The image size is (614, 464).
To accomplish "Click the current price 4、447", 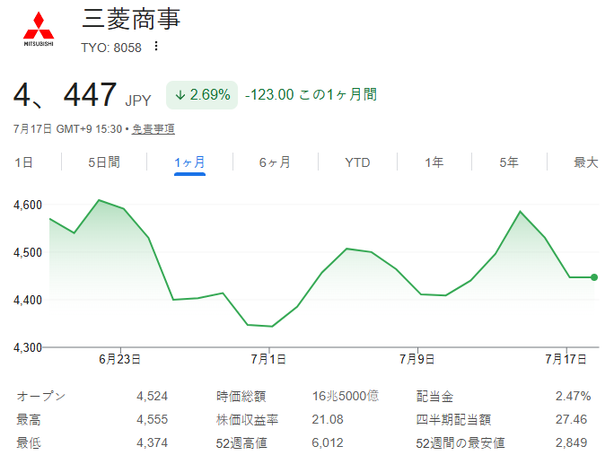I will click(65, 95).
